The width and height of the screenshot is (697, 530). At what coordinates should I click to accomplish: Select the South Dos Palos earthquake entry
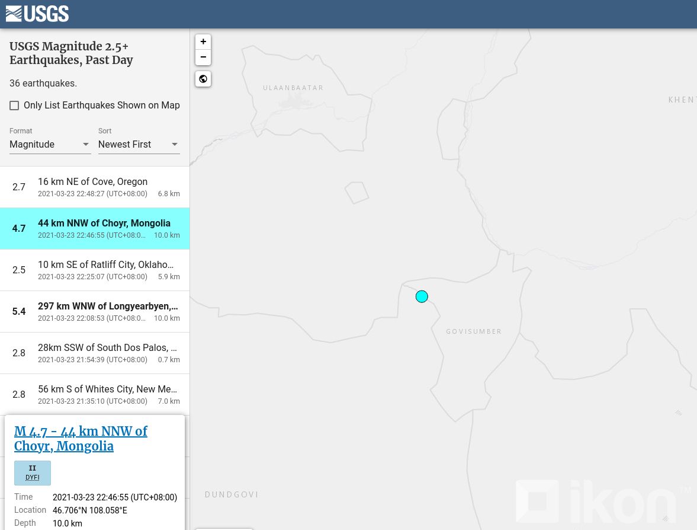95,353
